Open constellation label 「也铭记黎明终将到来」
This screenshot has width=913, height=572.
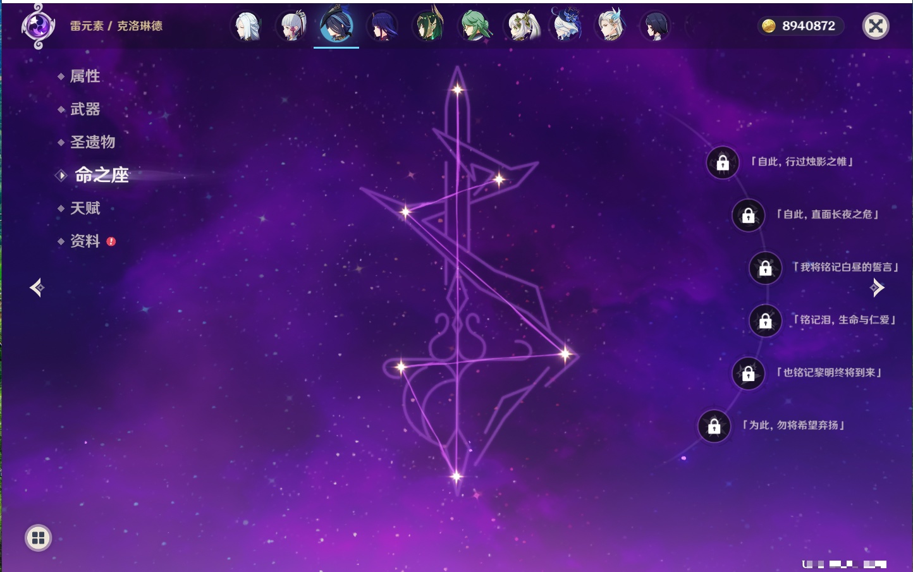point(828,372)
